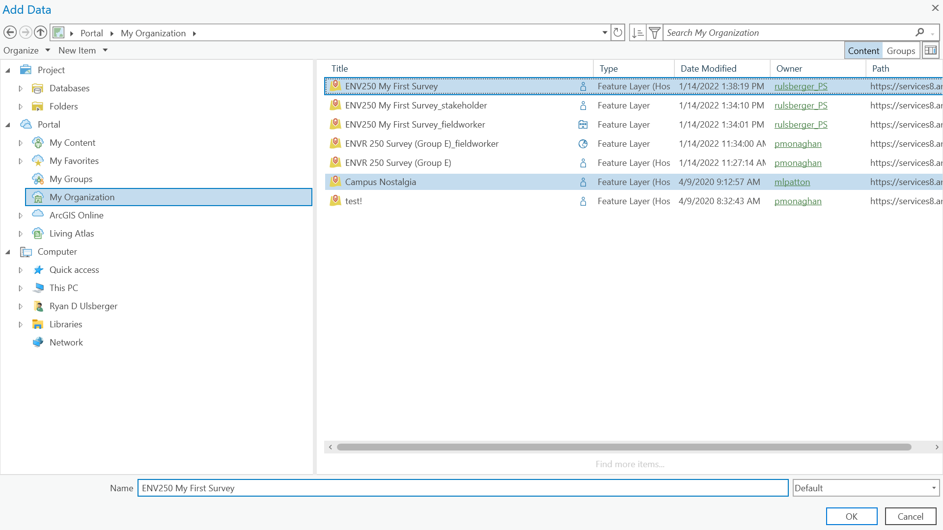Click the Back navigation arrow
Viewport: 943px width, 530px height.
point(10,33)
